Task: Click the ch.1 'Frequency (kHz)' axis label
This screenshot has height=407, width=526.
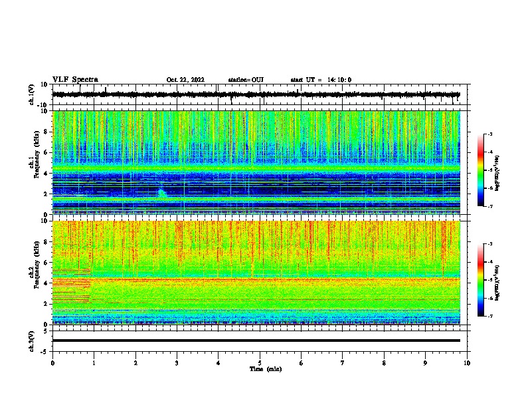Action: point(37,155)
